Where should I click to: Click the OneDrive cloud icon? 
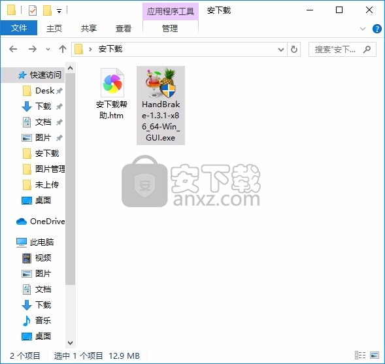pos(22,222)
